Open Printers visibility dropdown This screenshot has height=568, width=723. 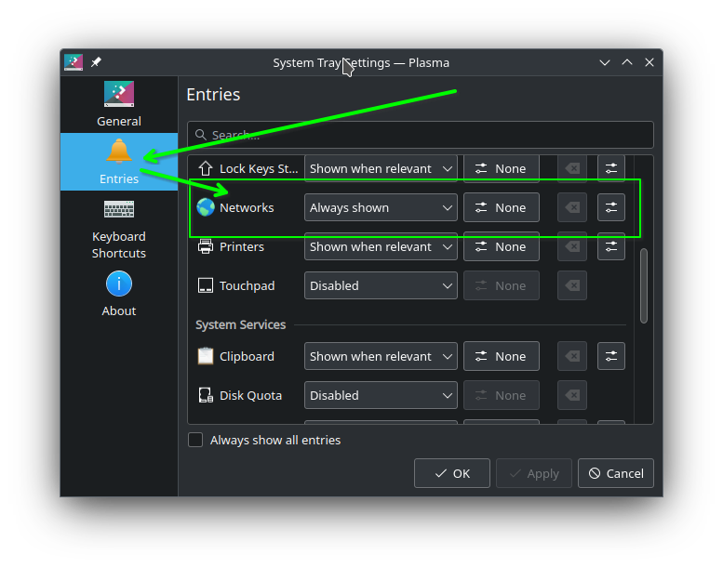point(381,247)
